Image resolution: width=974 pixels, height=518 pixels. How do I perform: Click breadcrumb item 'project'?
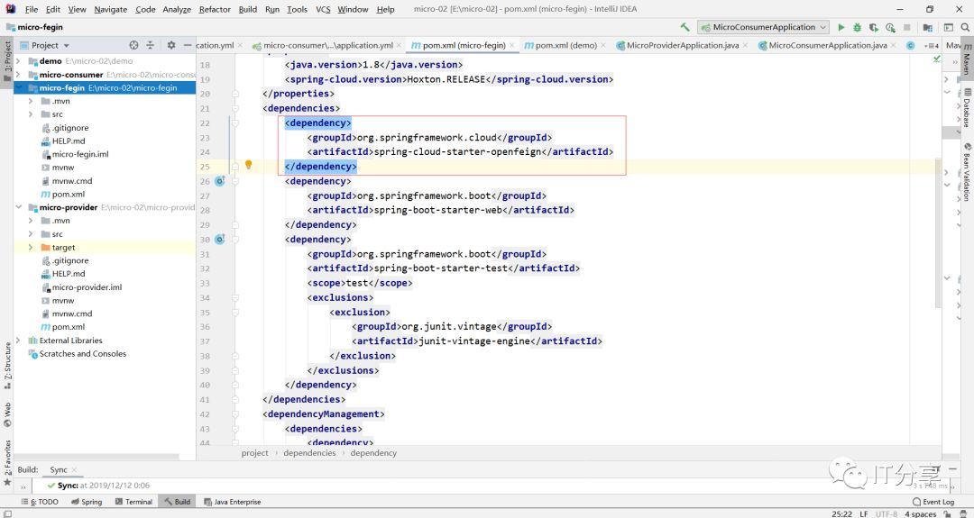254,453
